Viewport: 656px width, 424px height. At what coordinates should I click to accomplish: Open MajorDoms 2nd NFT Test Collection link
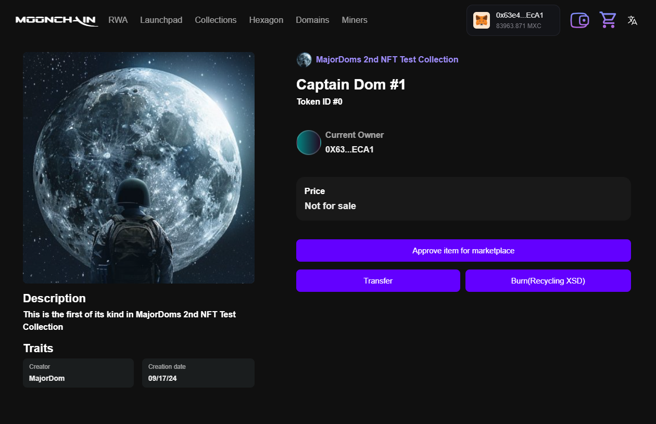[387, 60]
